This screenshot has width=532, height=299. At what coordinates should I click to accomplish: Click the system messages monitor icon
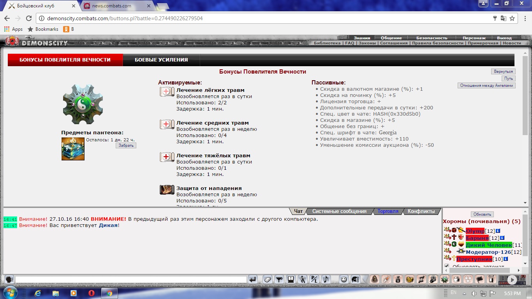[x=291, y=279]
